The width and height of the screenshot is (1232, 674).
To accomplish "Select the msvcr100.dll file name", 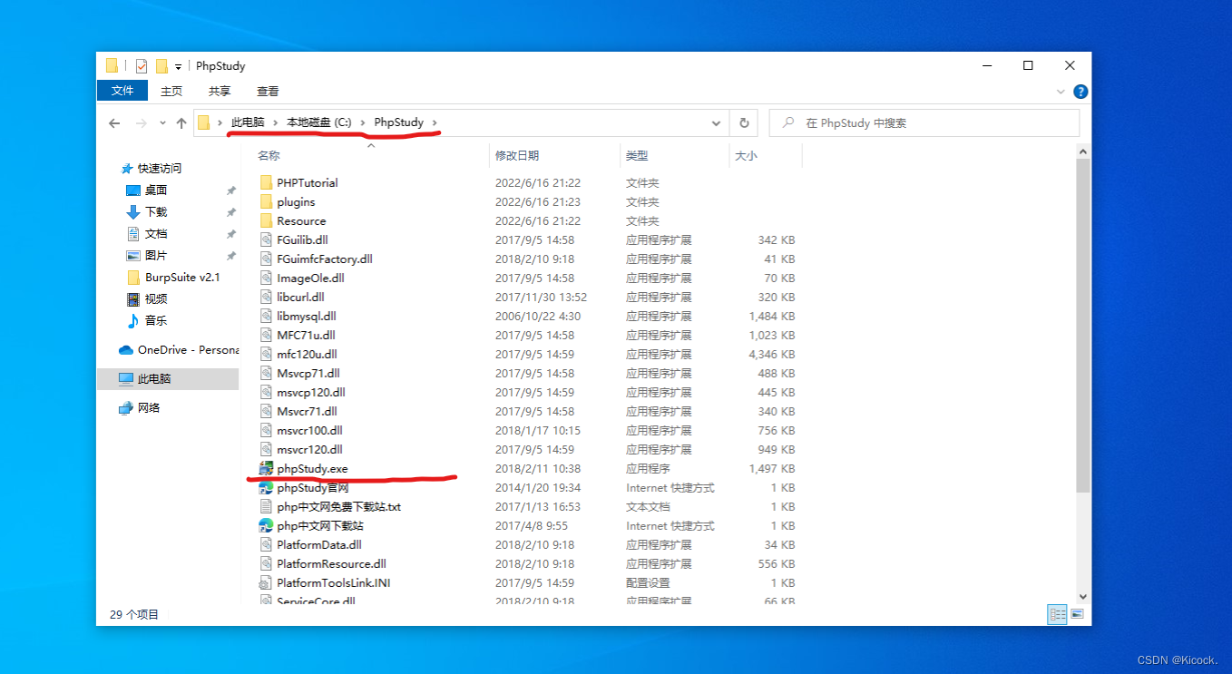I will click(x=309, y=430).
